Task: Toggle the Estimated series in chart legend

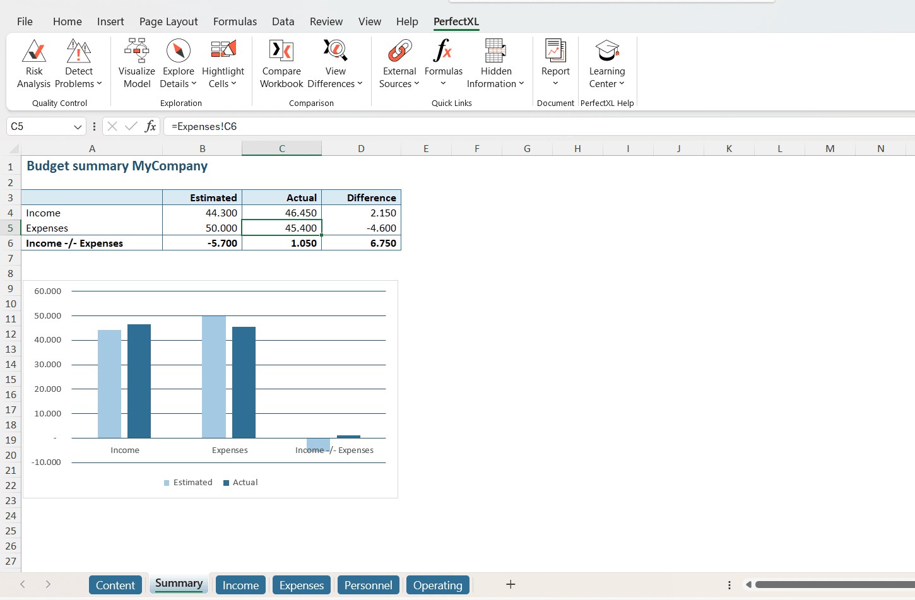Action: [188, 482]
